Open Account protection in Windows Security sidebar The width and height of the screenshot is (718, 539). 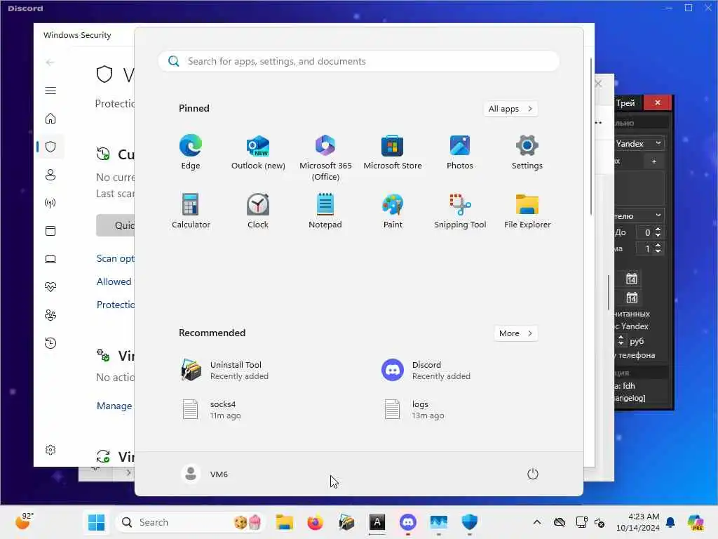[50, 175]
